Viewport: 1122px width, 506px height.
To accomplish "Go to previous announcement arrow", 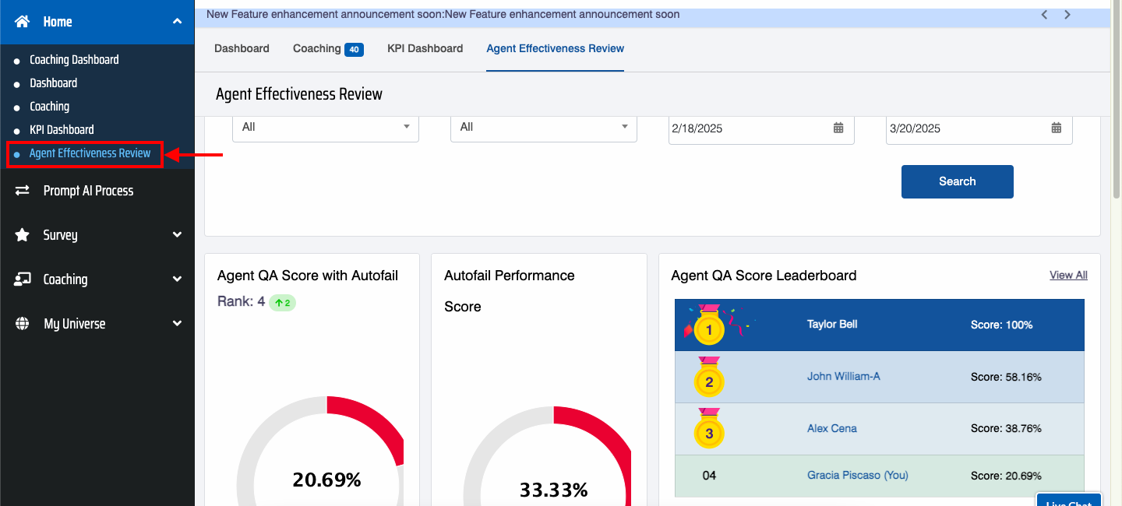I will pos(1044,15).
